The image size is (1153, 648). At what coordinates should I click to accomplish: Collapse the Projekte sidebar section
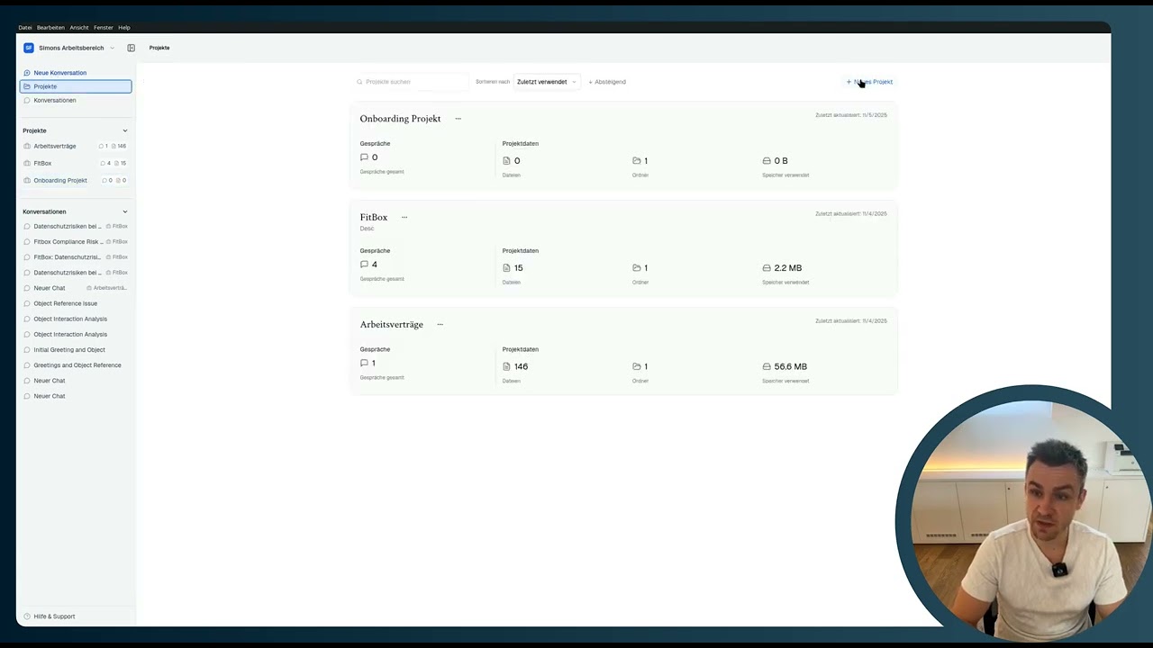pyautogui.click(x=125, y=130)
